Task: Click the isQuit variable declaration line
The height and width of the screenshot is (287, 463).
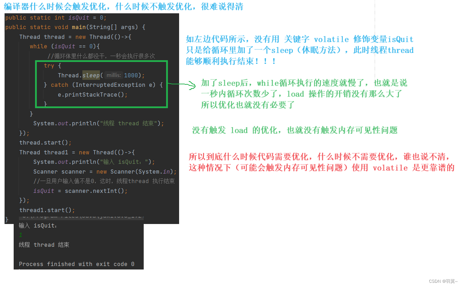Action: pos(56,17)
